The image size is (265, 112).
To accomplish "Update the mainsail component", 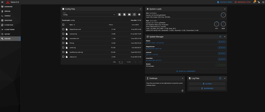I will [x=222, y=53].
